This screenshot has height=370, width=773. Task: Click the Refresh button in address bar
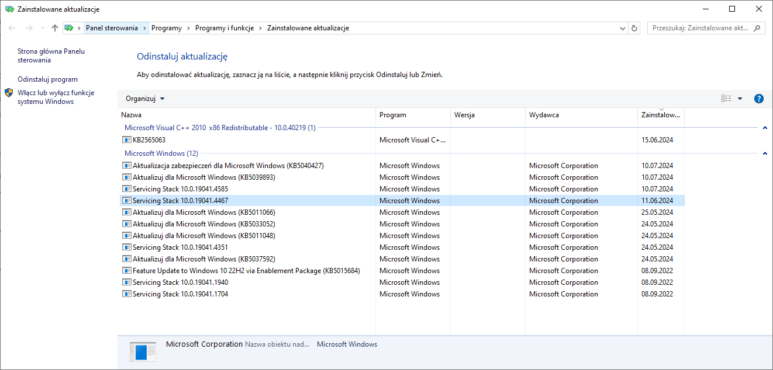pyautogui.click(x=635, y=28)
